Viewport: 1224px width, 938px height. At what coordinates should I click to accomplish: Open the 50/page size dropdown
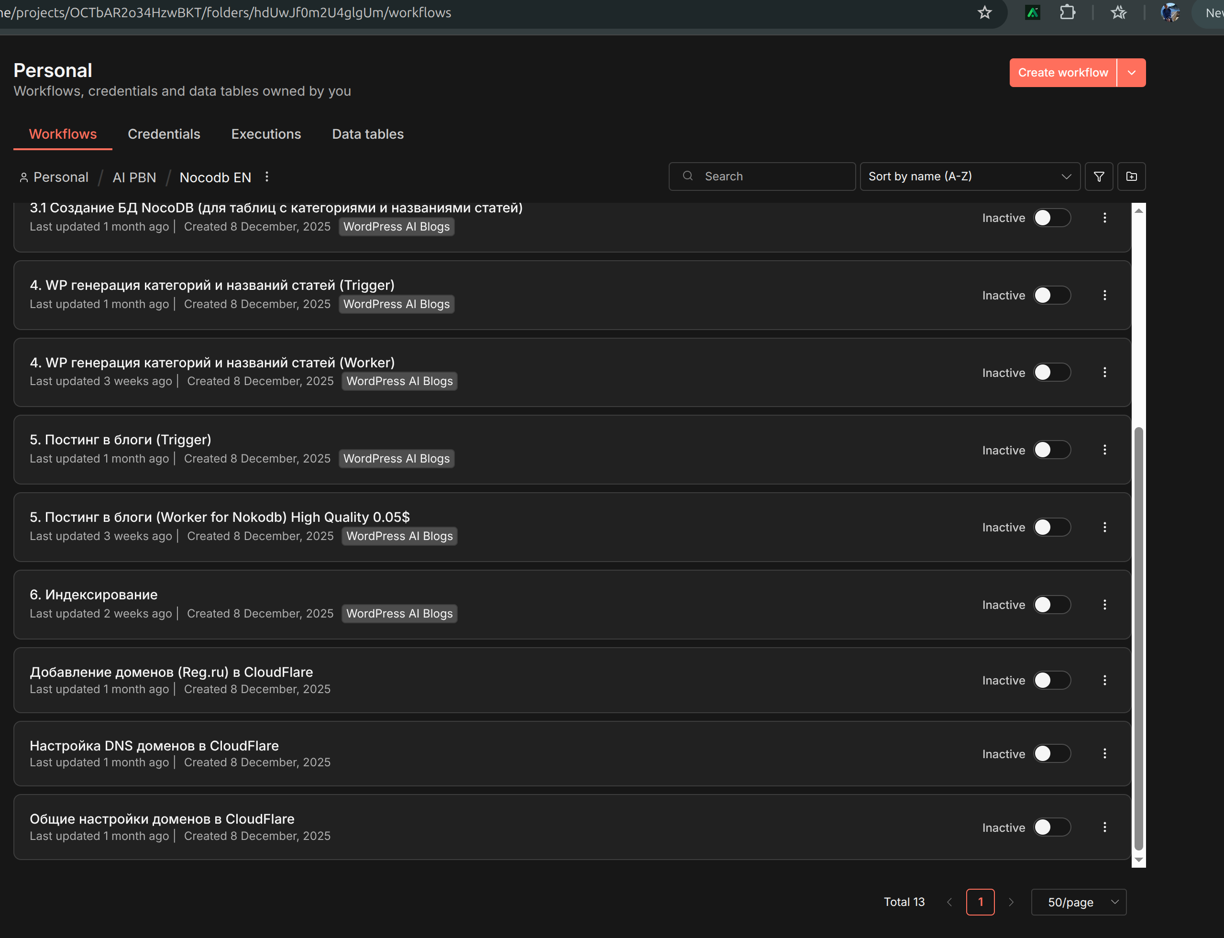(1078, 902)
